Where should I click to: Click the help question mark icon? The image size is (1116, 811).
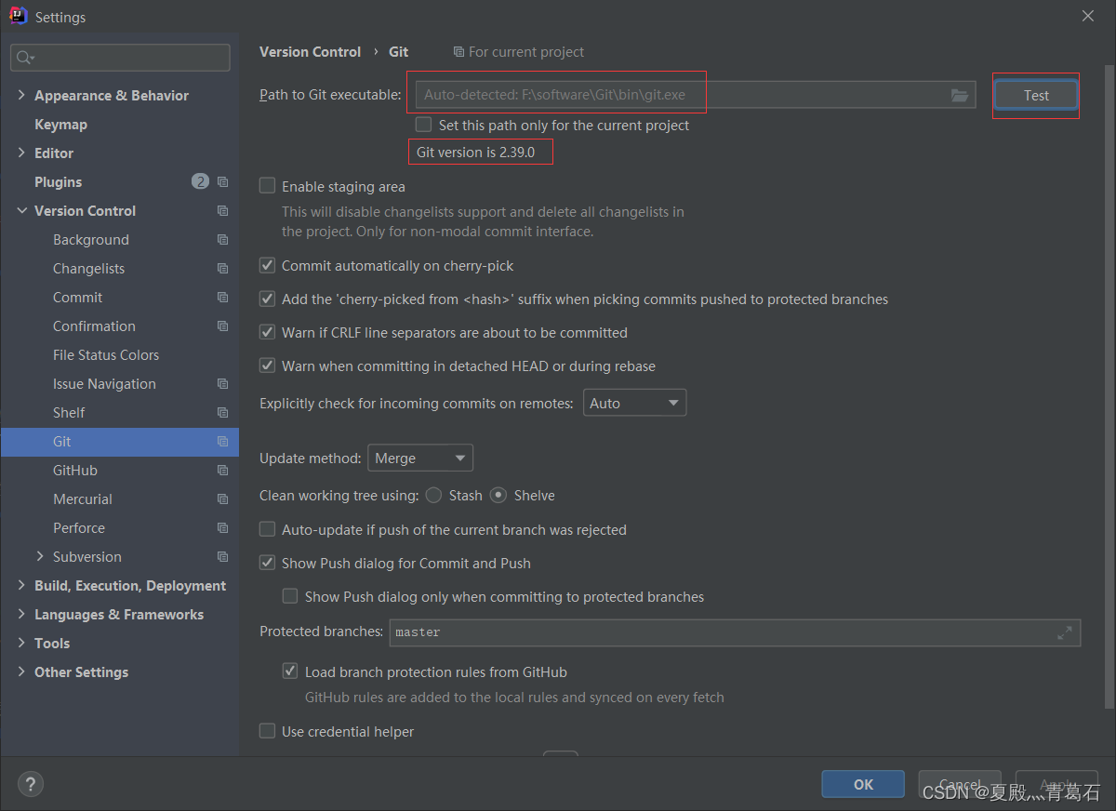pos(30,784)
